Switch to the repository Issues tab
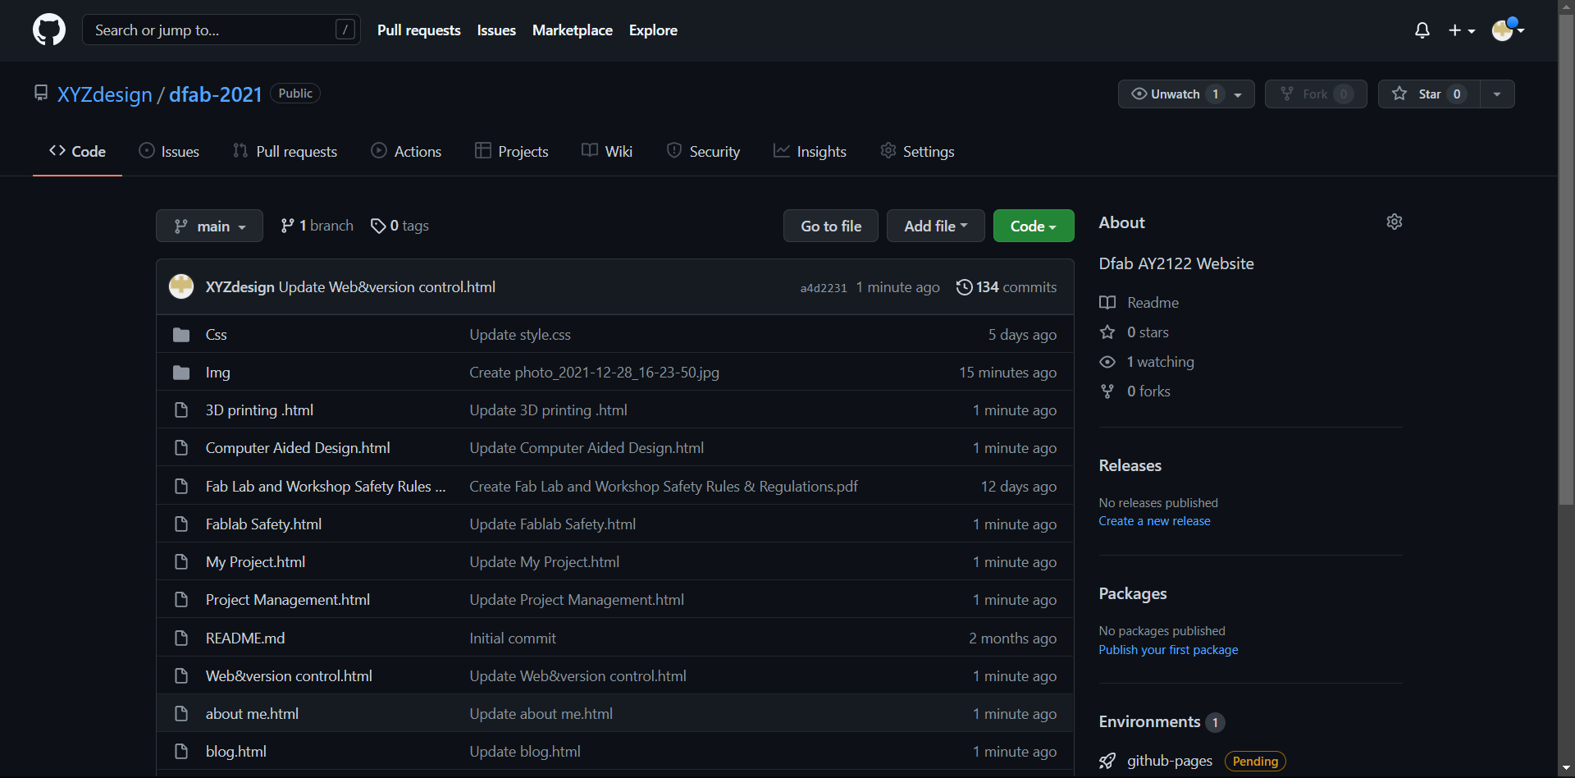Viewport: 1575px width, 778px height. tap(169, 152)
